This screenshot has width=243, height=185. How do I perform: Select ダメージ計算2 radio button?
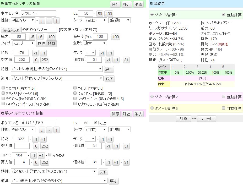tap(152, 96)
